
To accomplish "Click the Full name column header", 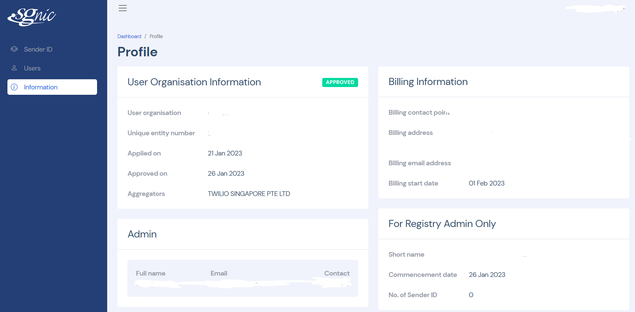I will tap(150, 273).
